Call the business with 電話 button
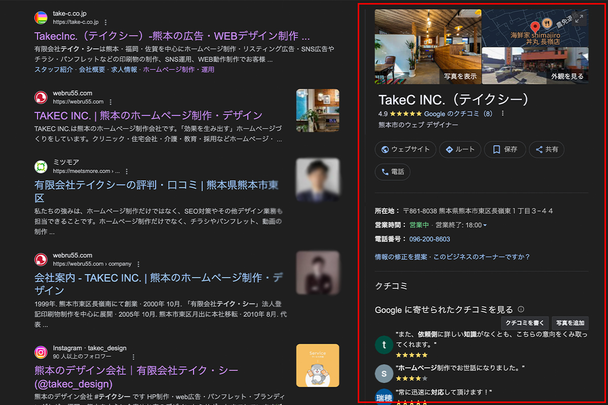The height and width of the screenshot is (405, 608). [392, 172]
